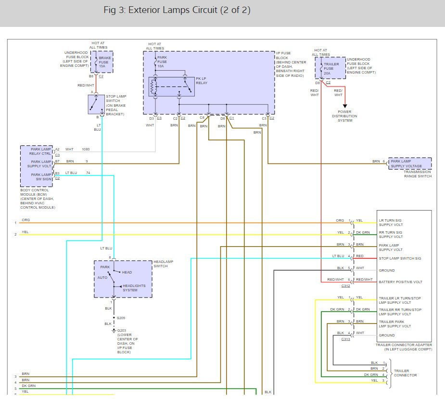Click UNDERHOOD FUSE BLOCK label near trailer fuse
The image size is (445, 399).
pos(361,66)
